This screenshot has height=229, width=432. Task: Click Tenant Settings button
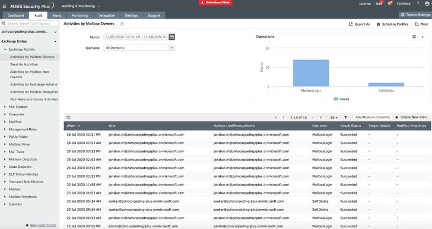(415, 15)
